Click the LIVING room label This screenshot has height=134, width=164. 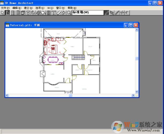(52, 74)
